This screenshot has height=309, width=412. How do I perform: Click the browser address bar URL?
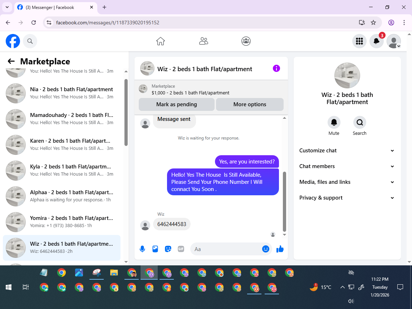tap(108, 23)
